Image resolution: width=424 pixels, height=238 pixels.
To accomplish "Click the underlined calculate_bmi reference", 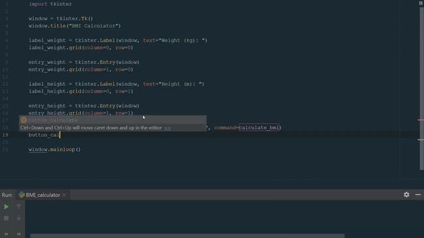I will pyautogui.click(x=259, y=128).
